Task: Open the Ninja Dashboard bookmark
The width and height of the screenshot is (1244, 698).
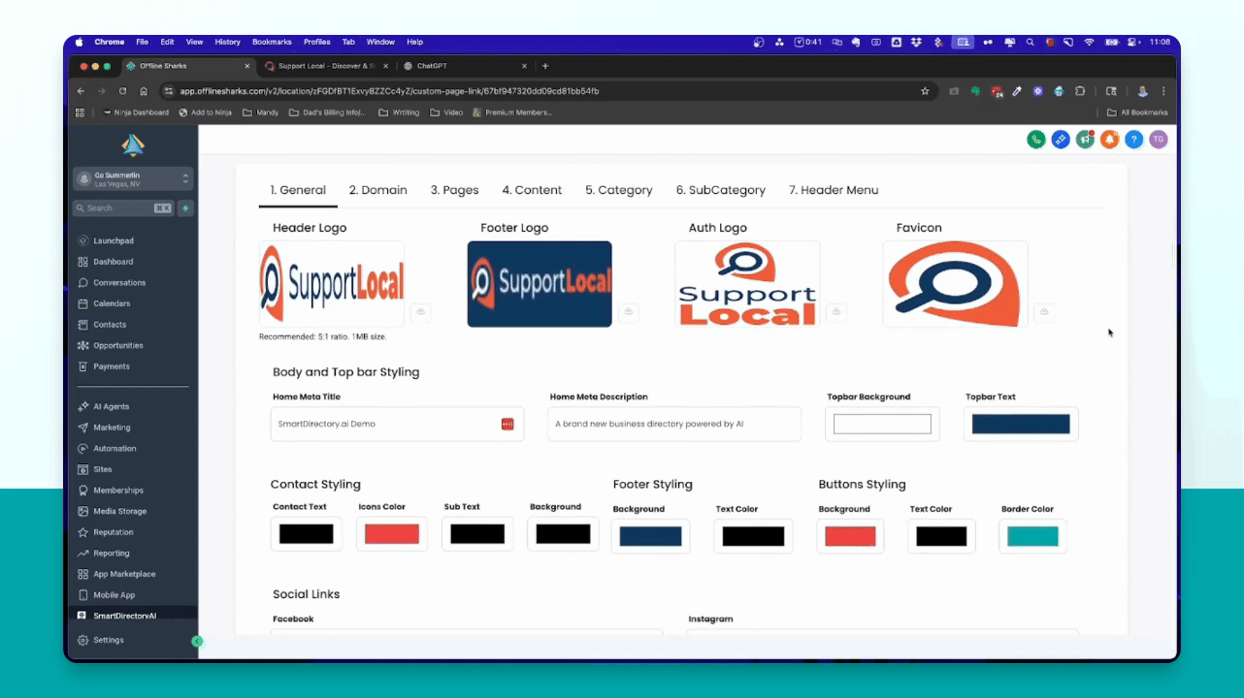Action: 136,112
